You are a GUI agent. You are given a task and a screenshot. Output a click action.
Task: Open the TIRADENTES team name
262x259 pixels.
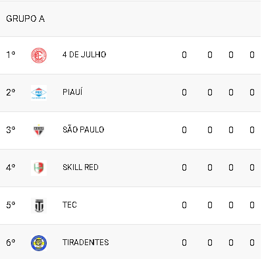click(86, 243)
